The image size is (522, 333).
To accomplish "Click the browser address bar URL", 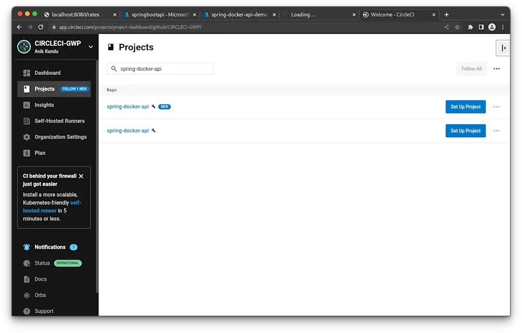I will click(x=130, y=27).
